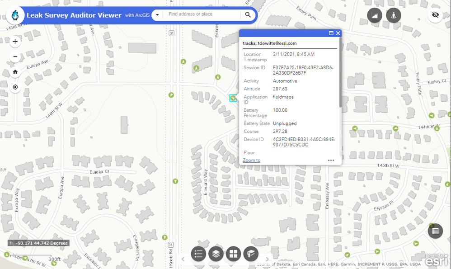Go to the default home extent

15,72
